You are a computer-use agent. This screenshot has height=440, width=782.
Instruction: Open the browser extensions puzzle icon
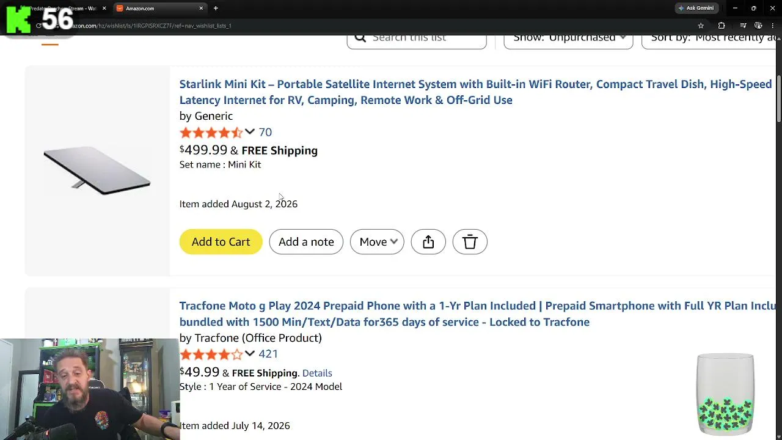(722, 26)
